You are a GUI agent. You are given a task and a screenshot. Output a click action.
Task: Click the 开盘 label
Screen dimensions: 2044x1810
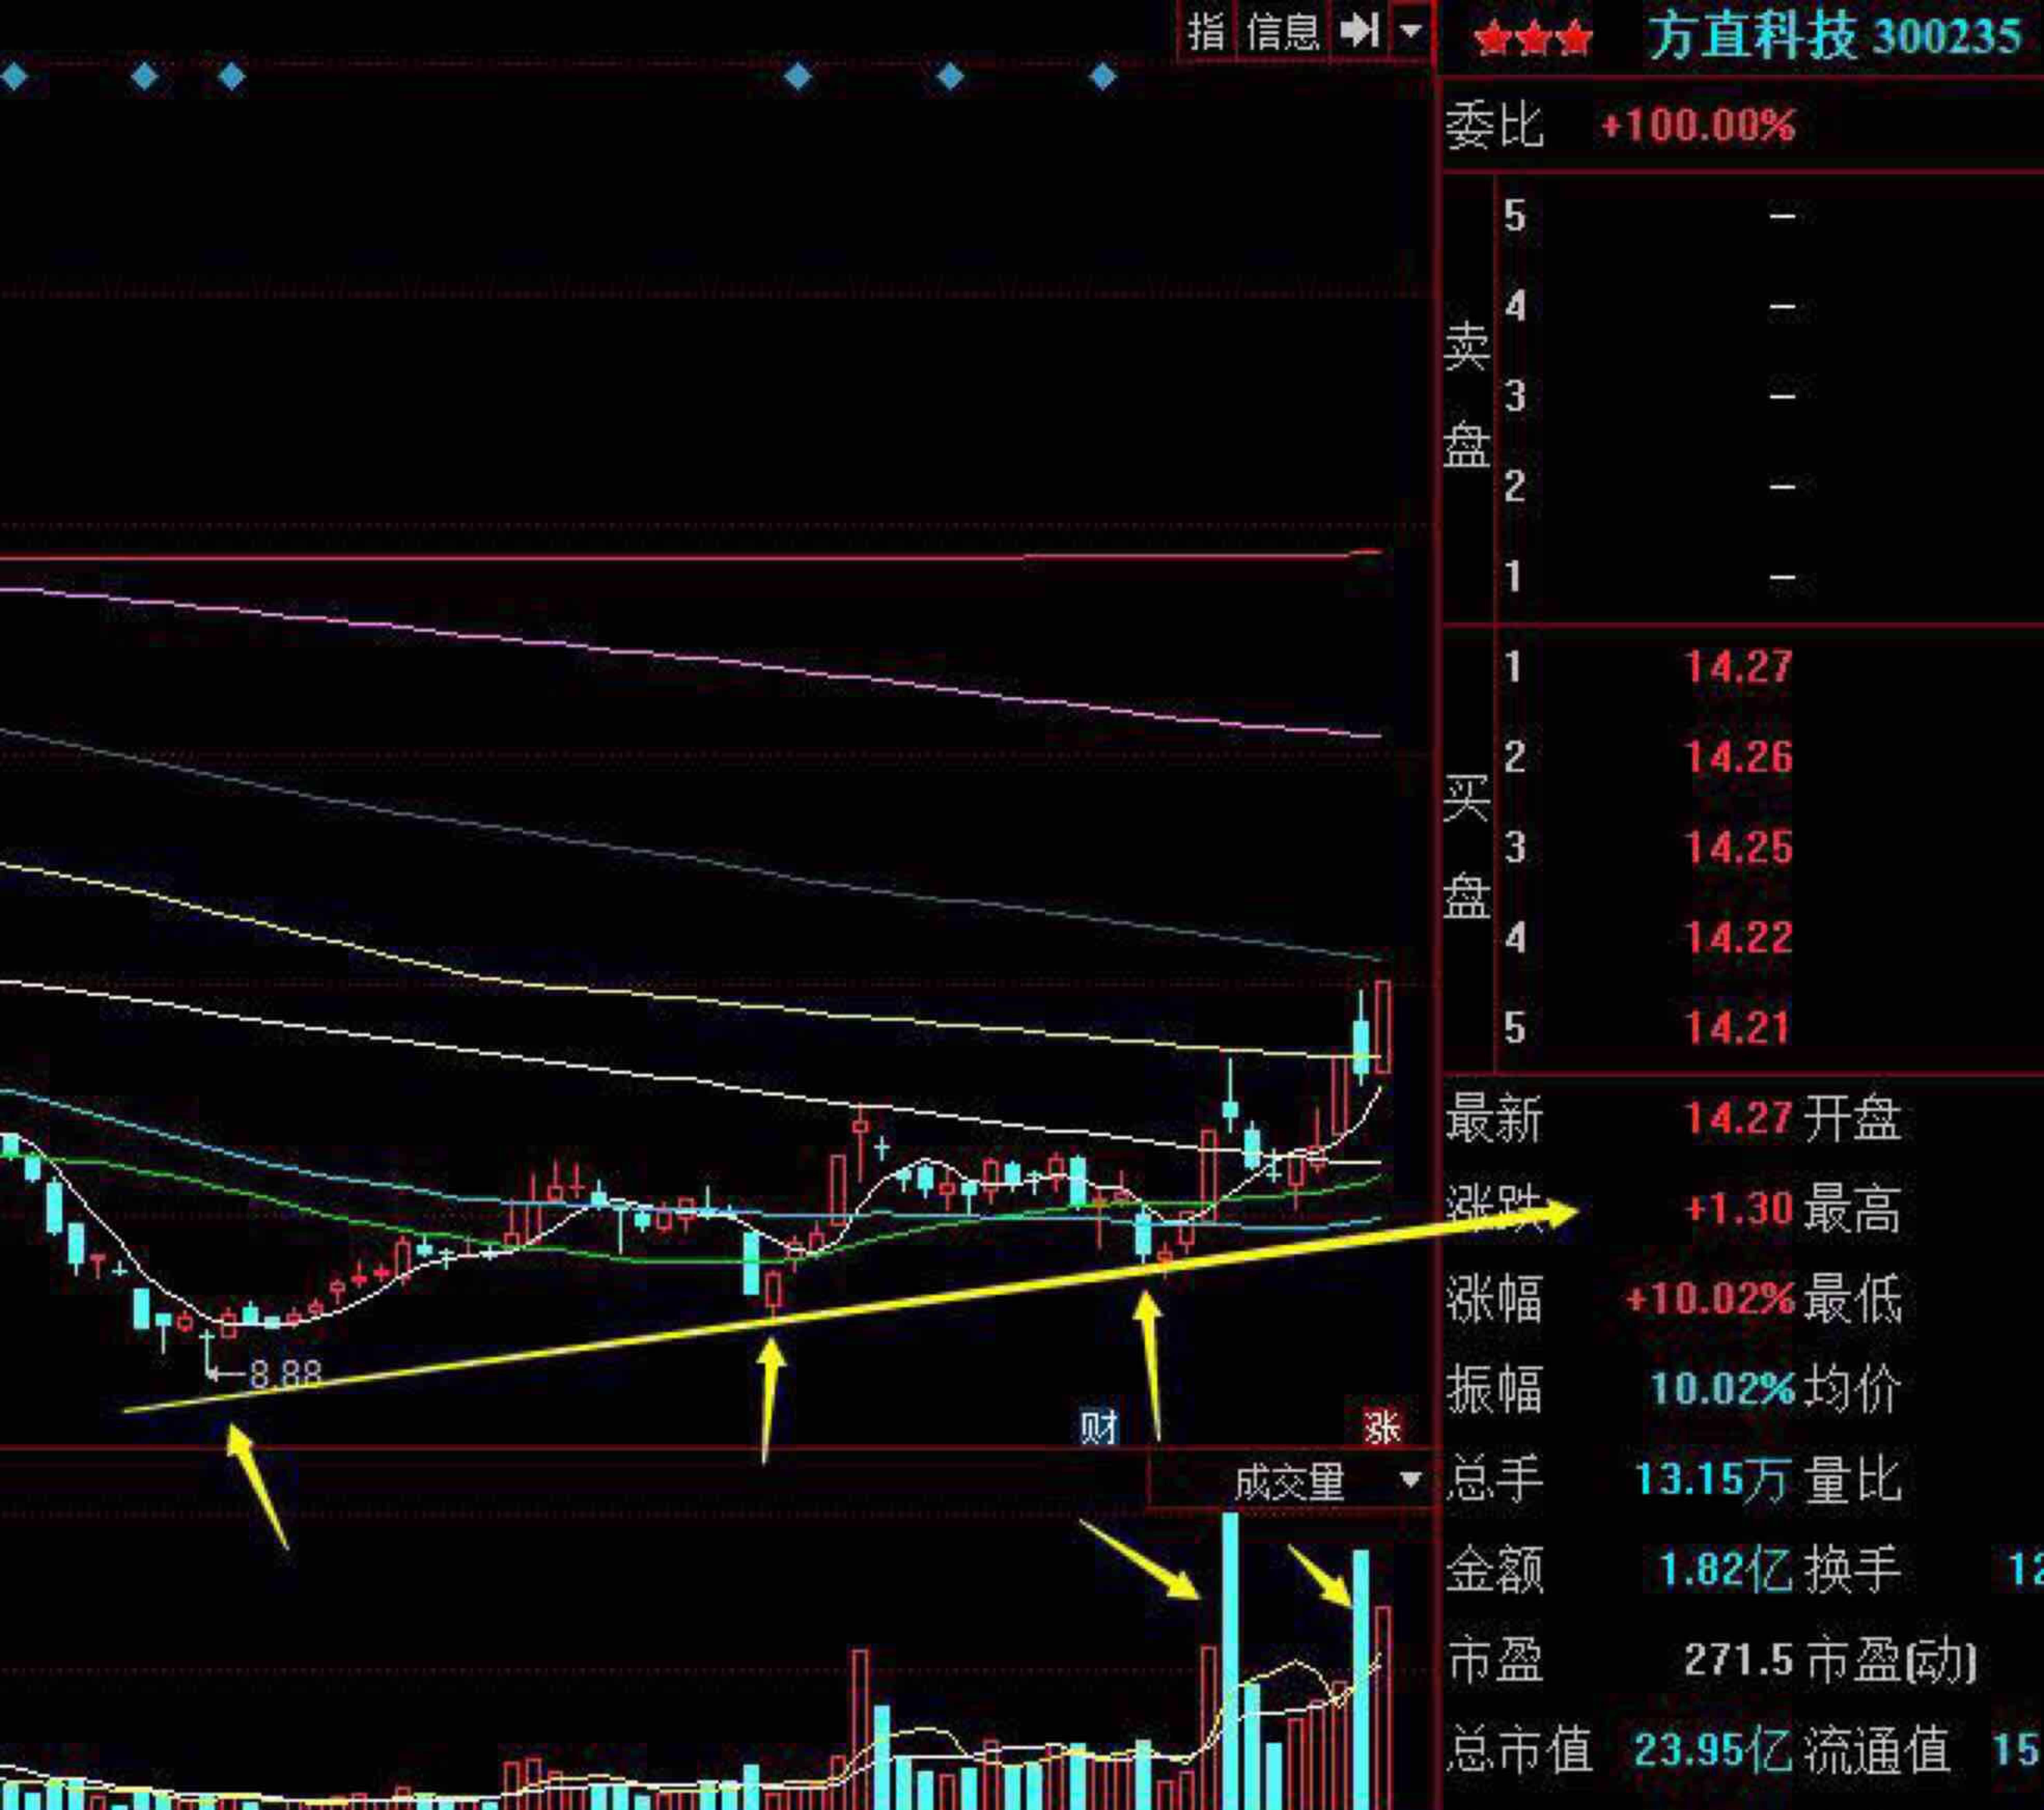click(x=1852, y=1119)
